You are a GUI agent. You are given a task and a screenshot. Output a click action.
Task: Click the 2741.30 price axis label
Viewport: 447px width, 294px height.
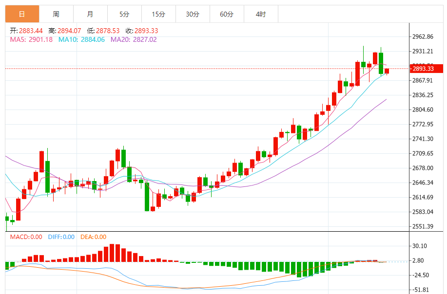[423, 139]
